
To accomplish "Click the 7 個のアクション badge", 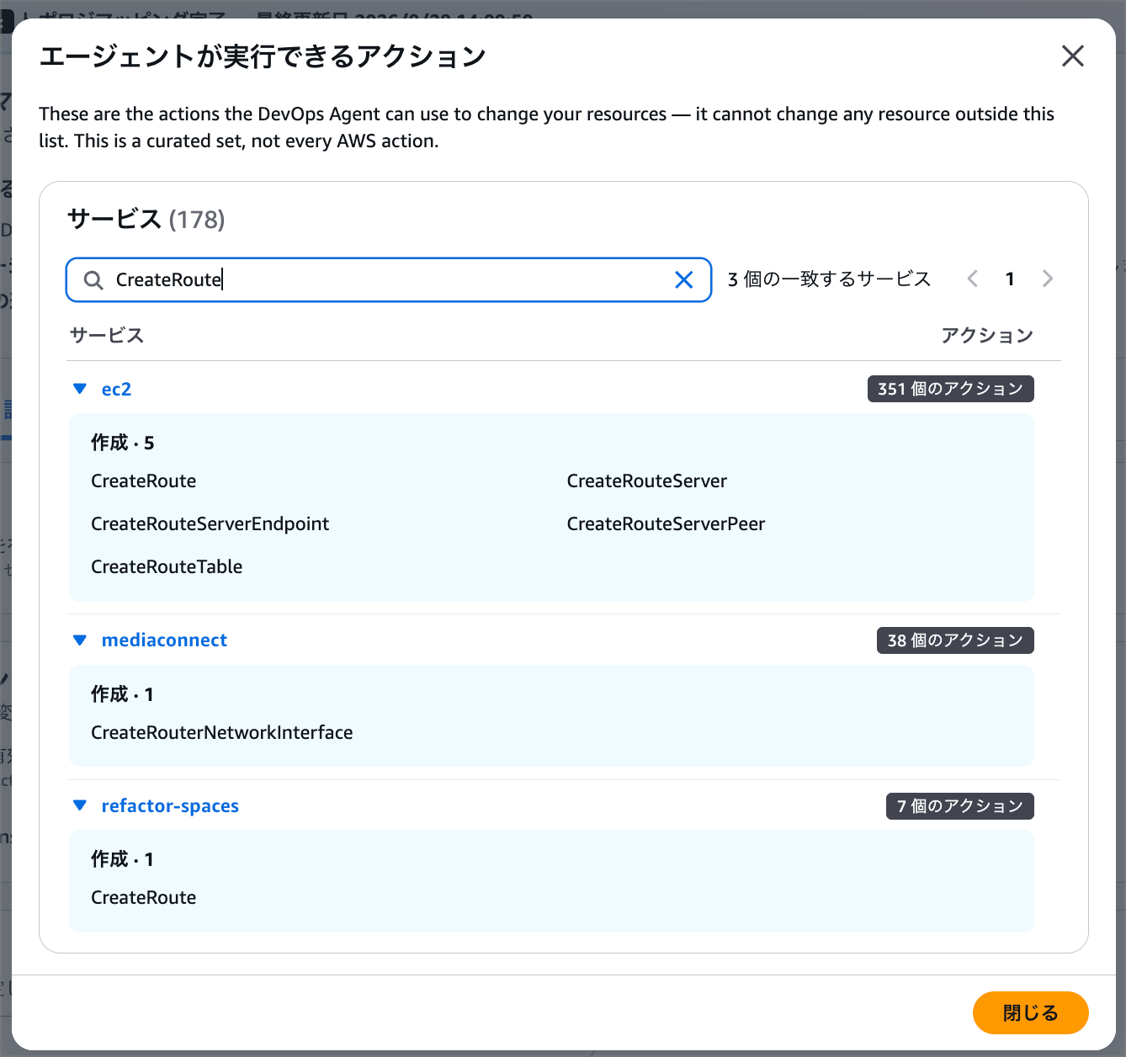I will click(x=959, y=806).
